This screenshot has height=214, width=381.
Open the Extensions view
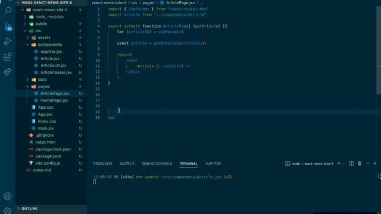pyautogui.click(x=8, y=57)
